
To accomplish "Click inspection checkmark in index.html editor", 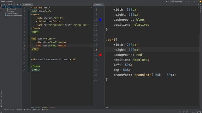I will coord(92,7).
